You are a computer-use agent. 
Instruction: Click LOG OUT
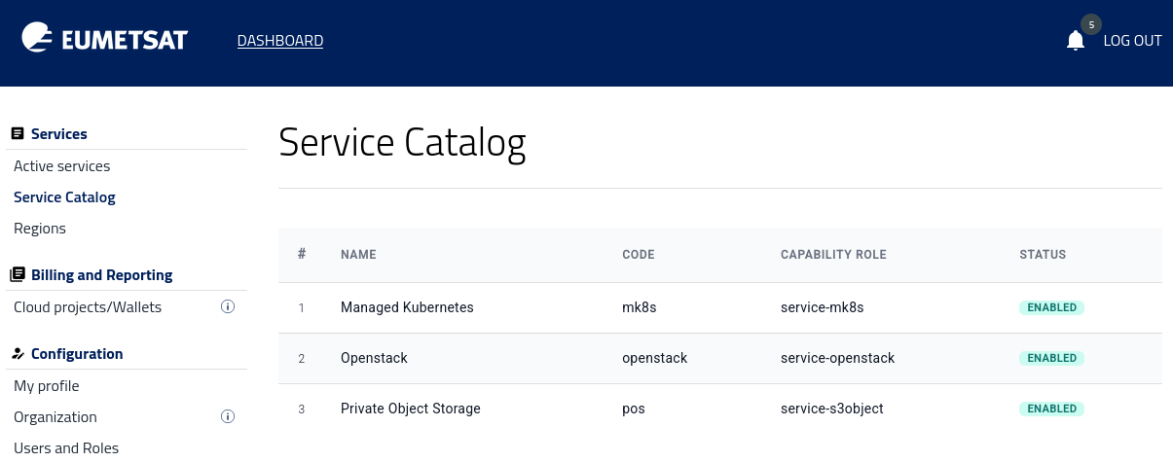1132,41
